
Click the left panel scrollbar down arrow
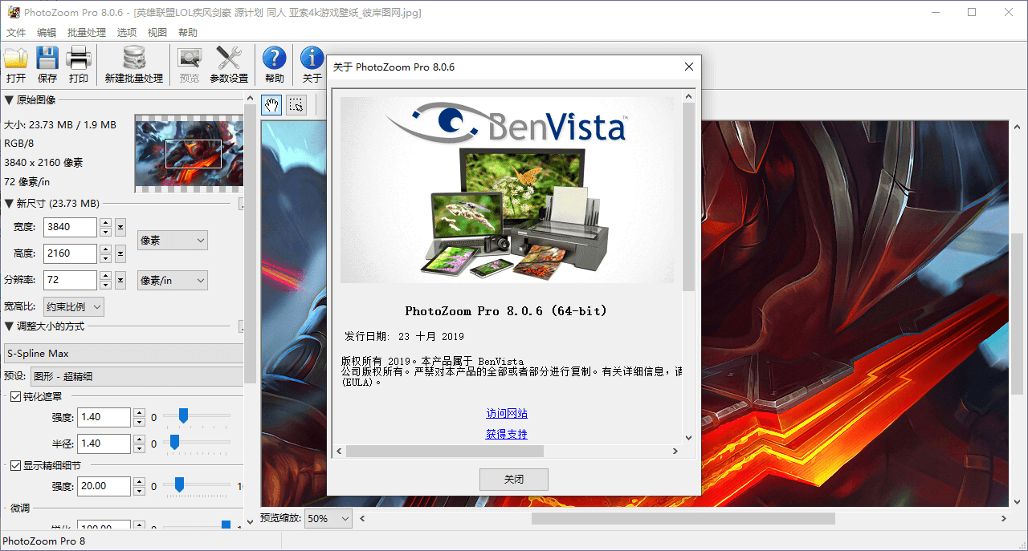(x=250, y=522)
